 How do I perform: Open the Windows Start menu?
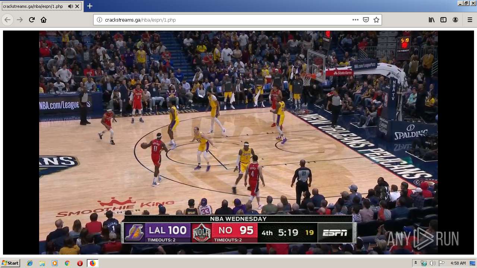[10, 263]
